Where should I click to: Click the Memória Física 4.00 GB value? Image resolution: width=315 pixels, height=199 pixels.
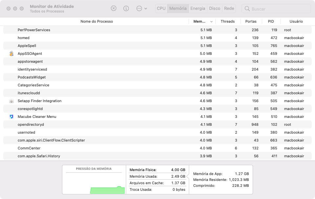coord(178,170)
